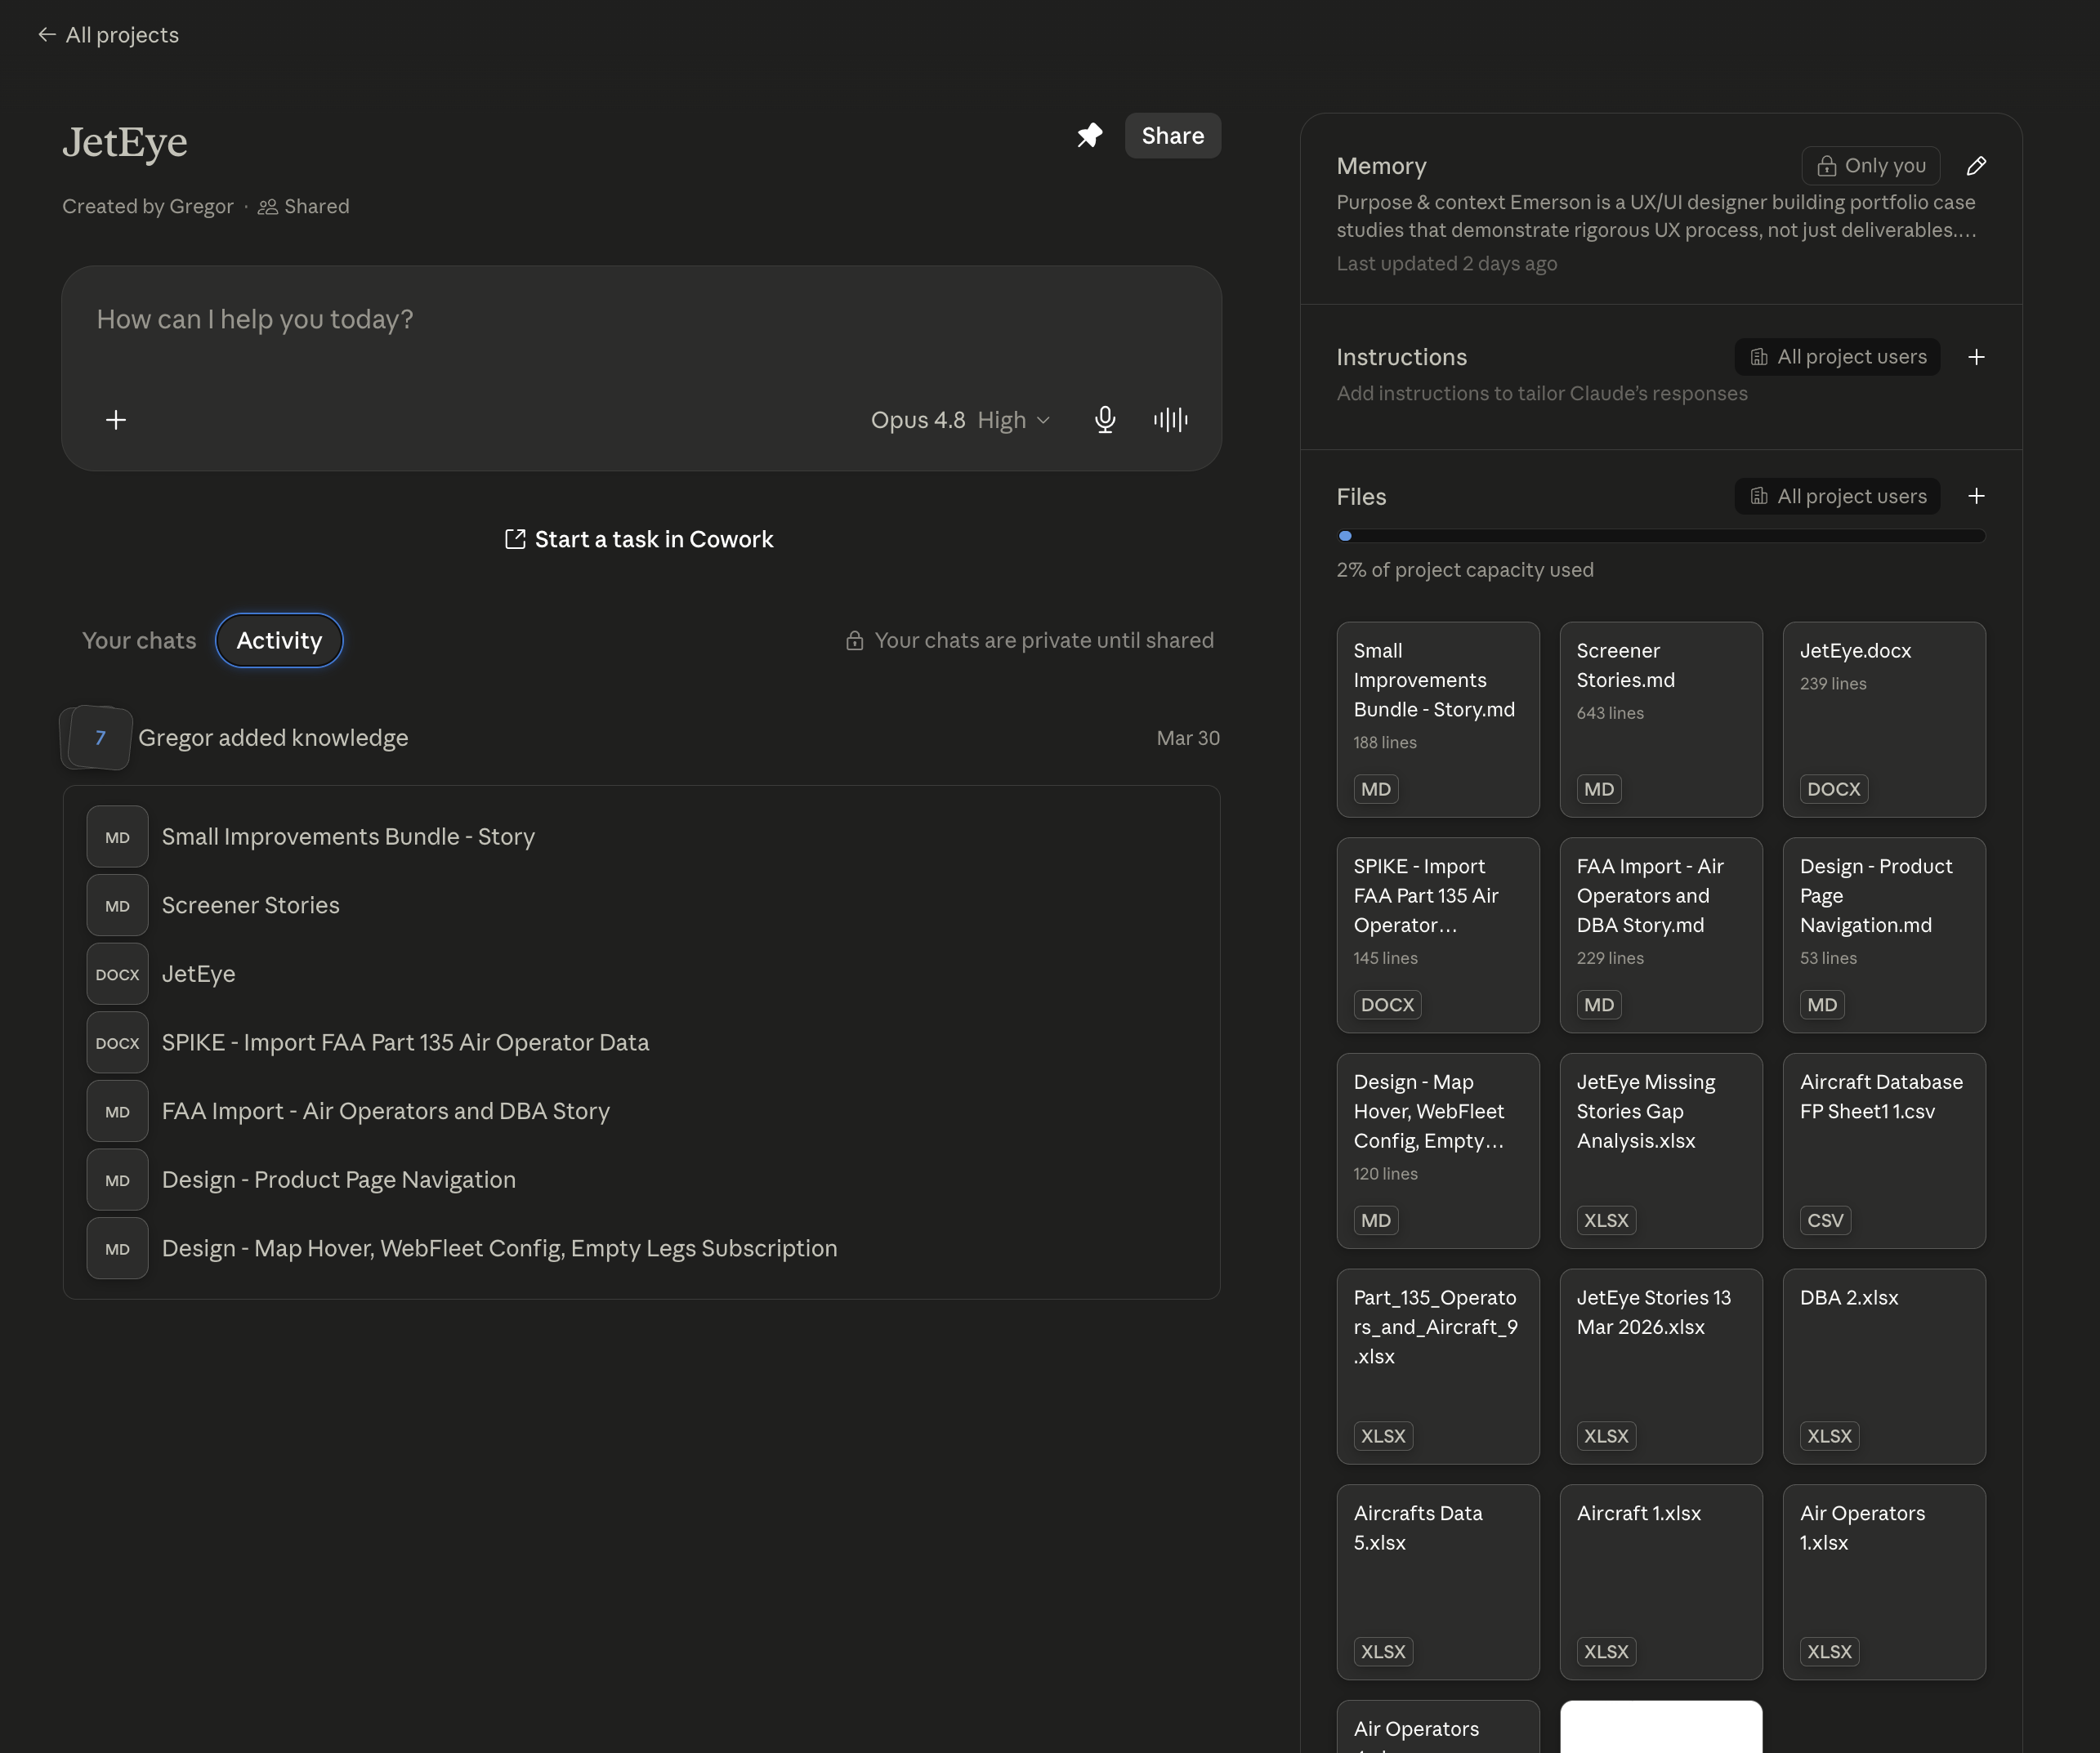2100x1753 pixels.
Task: Add a file with the plus icon
Action: [x=1976, y=496]
